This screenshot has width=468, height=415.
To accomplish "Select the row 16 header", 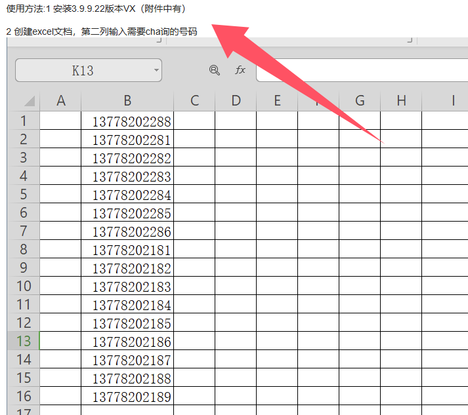I will [24, 396].
